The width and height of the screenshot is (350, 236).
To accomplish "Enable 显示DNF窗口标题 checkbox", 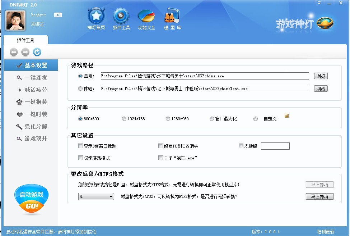I will click(x=80, y=146).
